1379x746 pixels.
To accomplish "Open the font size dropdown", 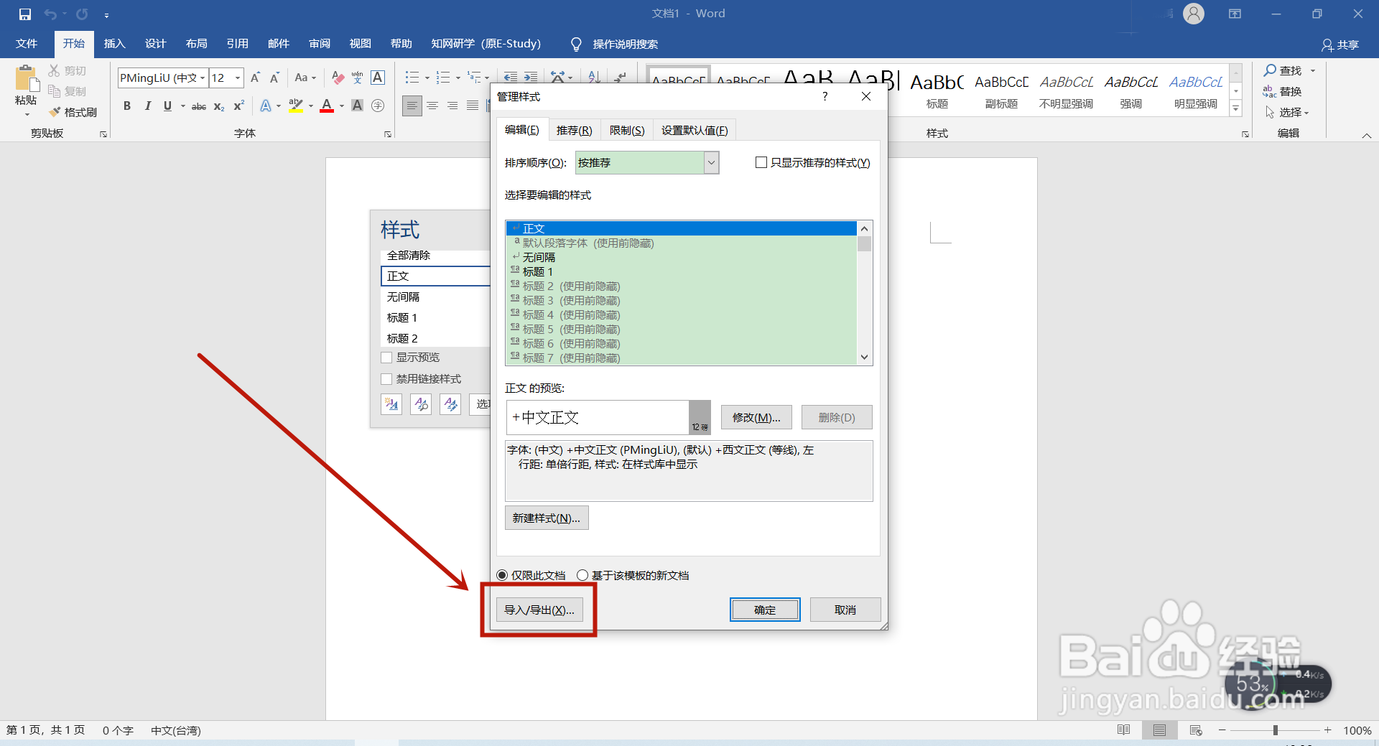I will 238,78.
